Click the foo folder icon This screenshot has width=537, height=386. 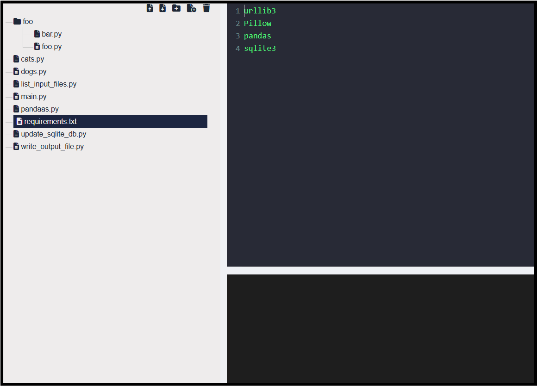click(x=18, y=21)
